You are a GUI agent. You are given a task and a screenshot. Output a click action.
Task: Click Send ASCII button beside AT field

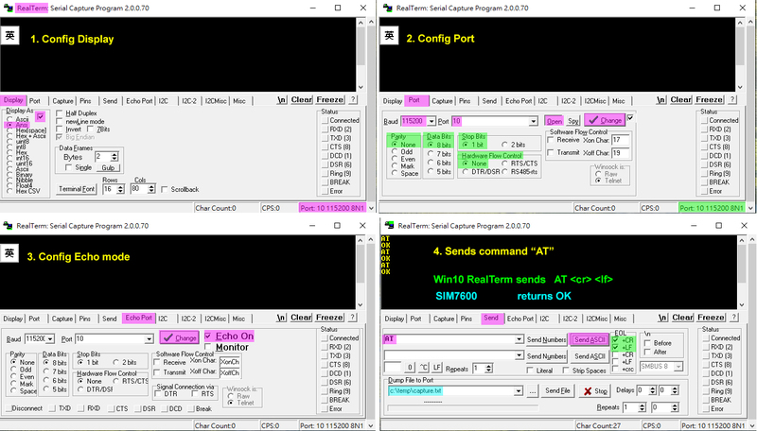[x=590, y=339]
